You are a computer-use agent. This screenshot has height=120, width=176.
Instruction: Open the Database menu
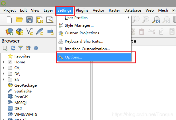(x=133, y=10)
